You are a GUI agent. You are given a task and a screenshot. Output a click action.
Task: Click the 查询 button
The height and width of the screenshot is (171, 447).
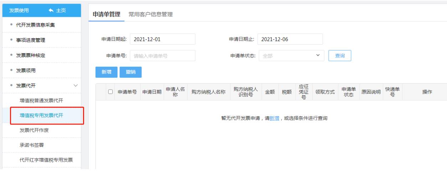point(340,56)
